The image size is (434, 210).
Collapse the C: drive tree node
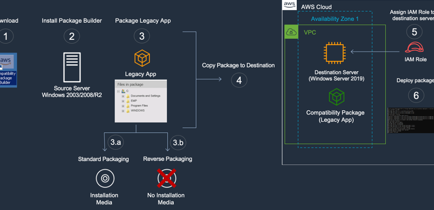(118, 91)
